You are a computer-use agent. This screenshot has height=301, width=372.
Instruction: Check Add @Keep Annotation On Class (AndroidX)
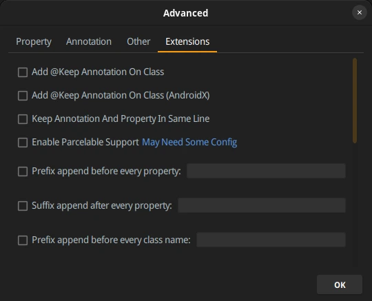[23, 96]
